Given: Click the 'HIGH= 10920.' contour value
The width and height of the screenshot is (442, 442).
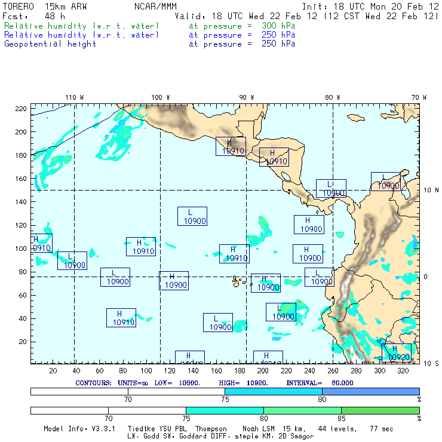Looking at the screenshot, I should [243, 383].
